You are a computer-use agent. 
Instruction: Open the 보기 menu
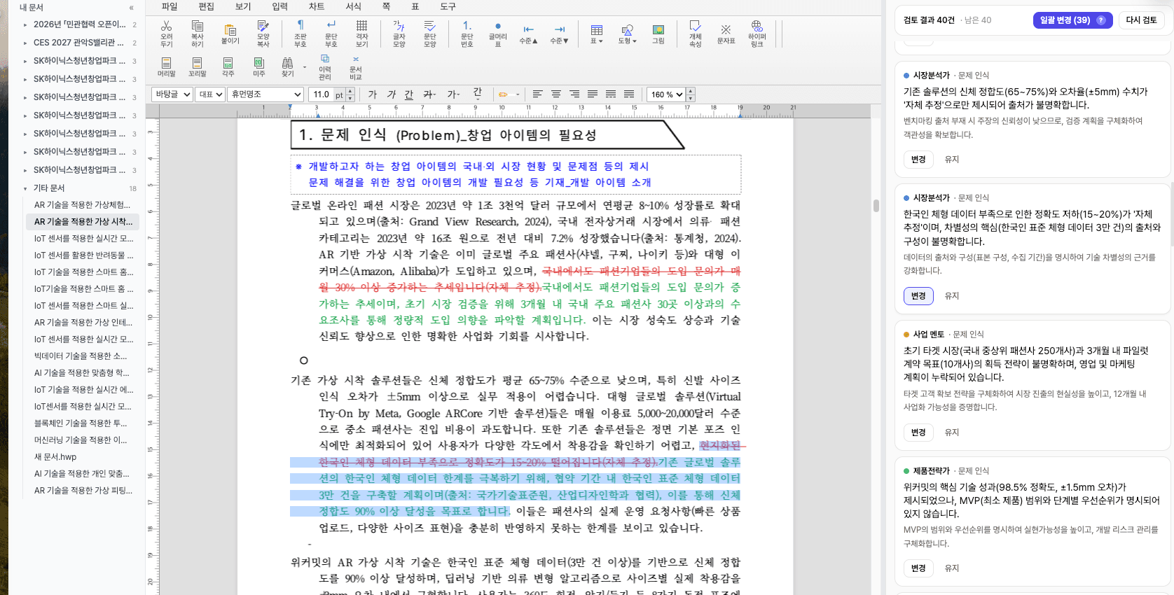pyautogui.click(x=243, y=6)
